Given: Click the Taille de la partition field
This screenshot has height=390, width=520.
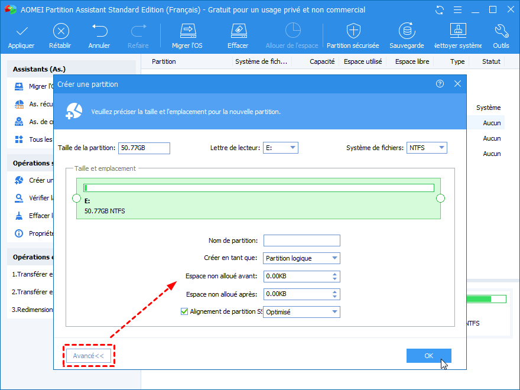Looking at the screenshot, I should 144,148.
